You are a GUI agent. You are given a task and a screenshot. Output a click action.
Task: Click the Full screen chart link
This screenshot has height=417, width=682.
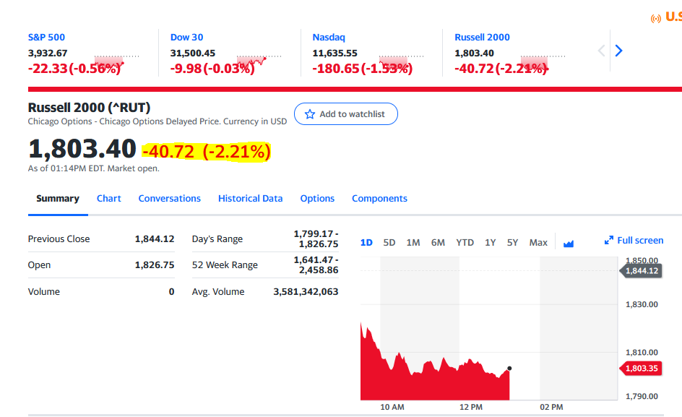[x=640, y=240]
